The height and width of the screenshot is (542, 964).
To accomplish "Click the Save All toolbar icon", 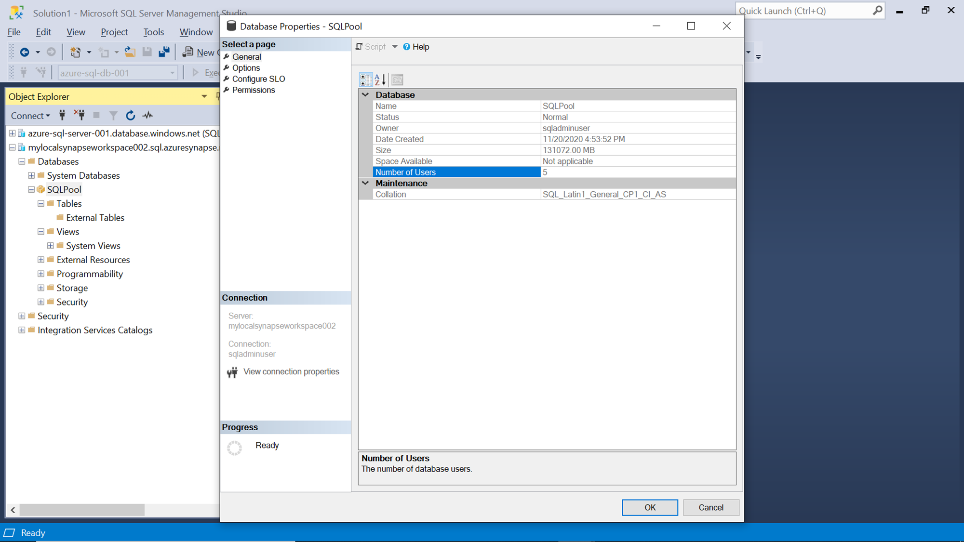I will point(164,52).
